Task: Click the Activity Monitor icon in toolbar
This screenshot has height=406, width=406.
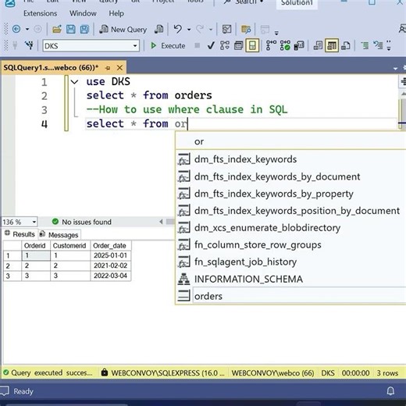Action: pos(226,29)
